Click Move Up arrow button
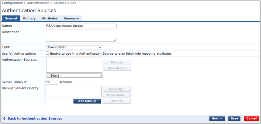The width and height of the screenshot is (261, 124). click(x=117, y=89)
